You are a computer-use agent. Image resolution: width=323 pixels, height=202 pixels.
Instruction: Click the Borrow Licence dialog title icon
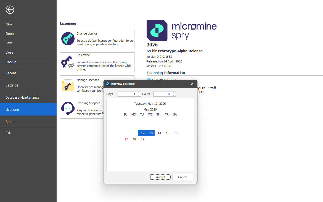pos(108,84)
